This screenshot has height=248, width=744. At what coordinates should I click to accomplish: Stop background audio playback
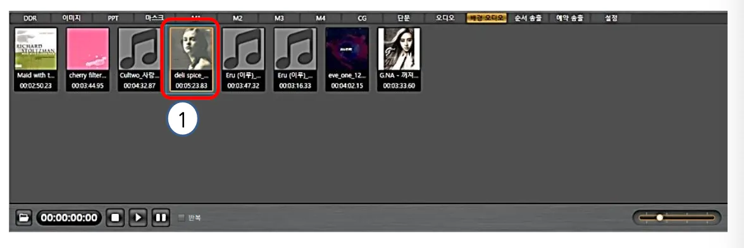click(x=115, y=218)
